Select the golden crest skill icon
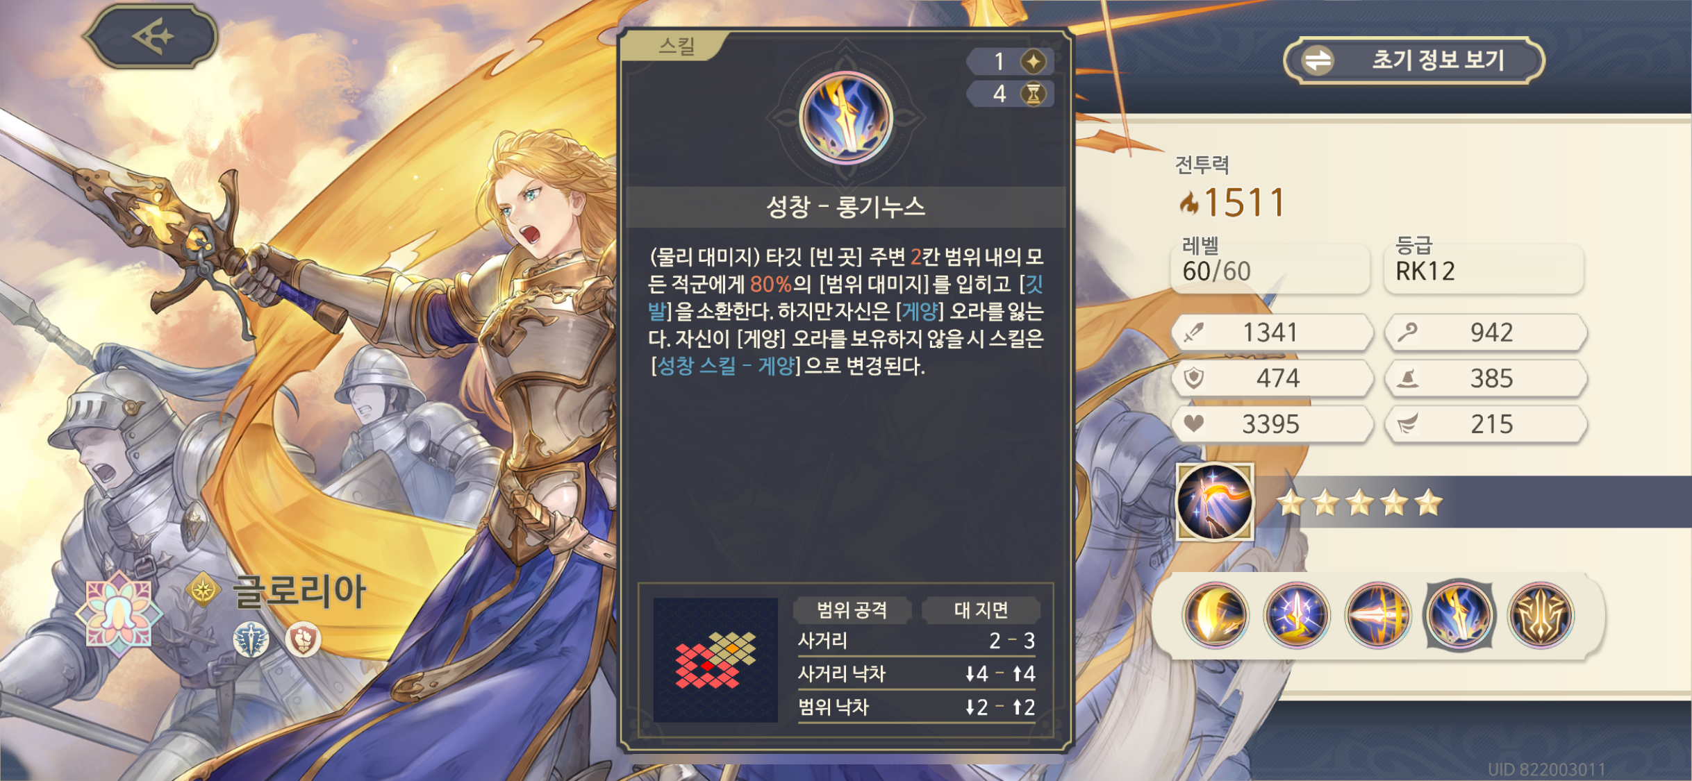1692x781 pixels. tap(1540, 615)
